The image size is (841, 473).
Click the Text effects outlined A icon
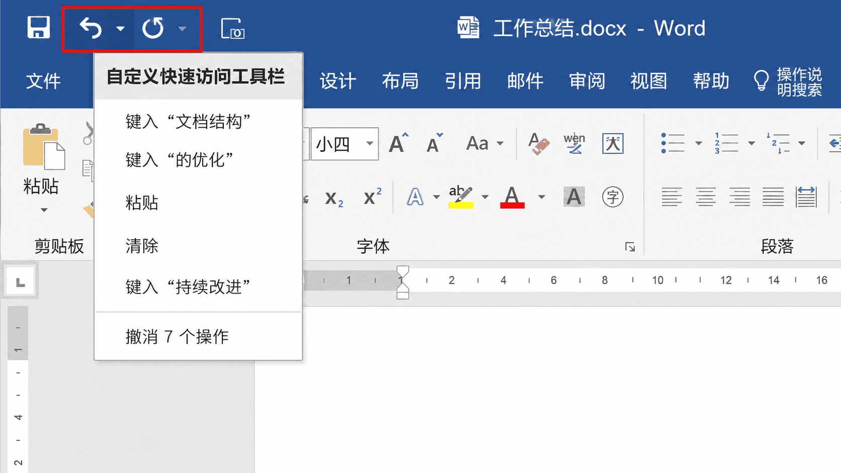pos(415,197)
